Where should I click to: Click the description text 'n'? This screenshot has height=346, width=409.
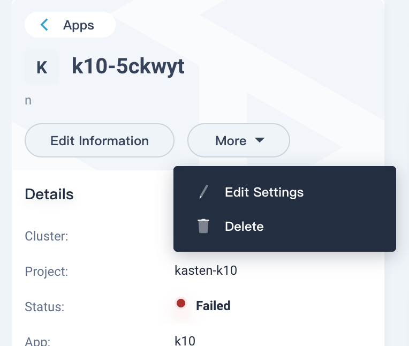[28, 101]
